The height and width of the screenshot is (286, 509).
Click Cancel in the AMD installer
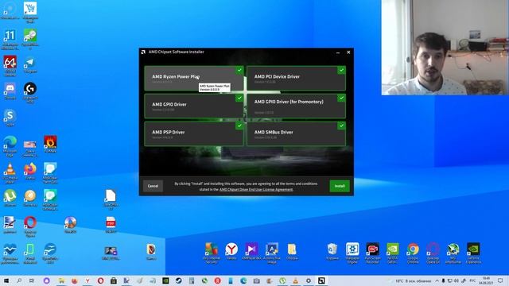(153, 186)
